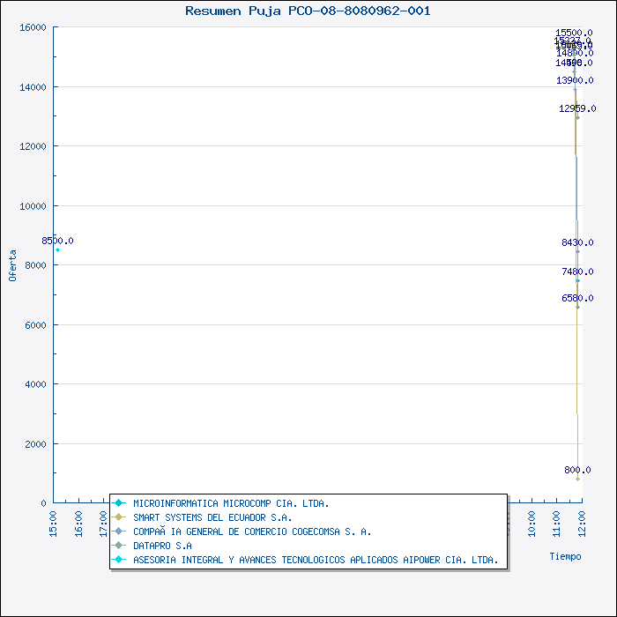
Task: Click the MICROINFORMATICA MICROCOMP legend marker icon
Action: (117, 503)
